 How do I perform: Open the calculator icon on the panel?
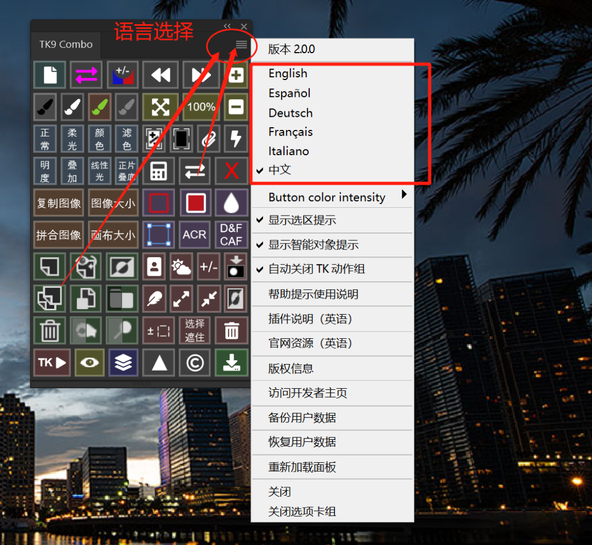click(158, 171)
